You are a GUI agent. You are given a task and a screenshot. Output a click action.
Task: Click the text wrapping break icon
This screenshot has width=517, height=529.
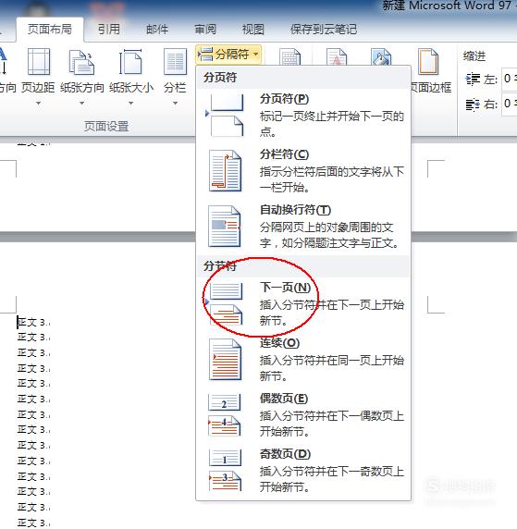click(225, 226)
